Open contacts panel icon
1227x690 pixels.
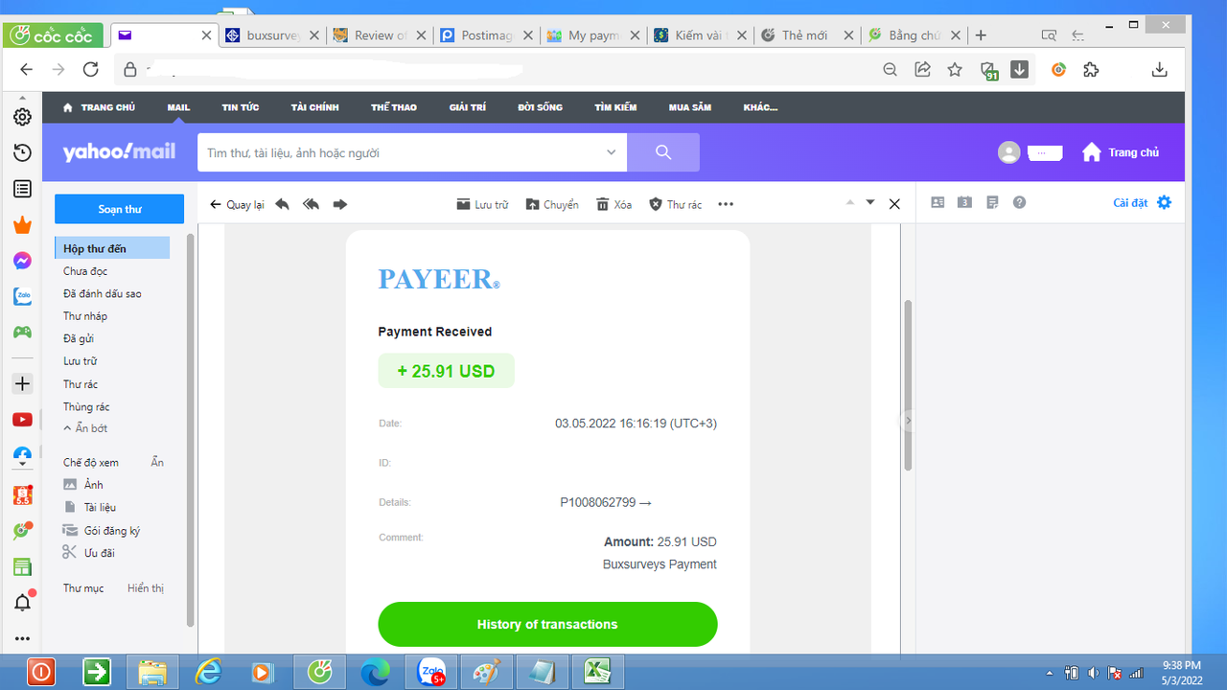tap(938, 202)
